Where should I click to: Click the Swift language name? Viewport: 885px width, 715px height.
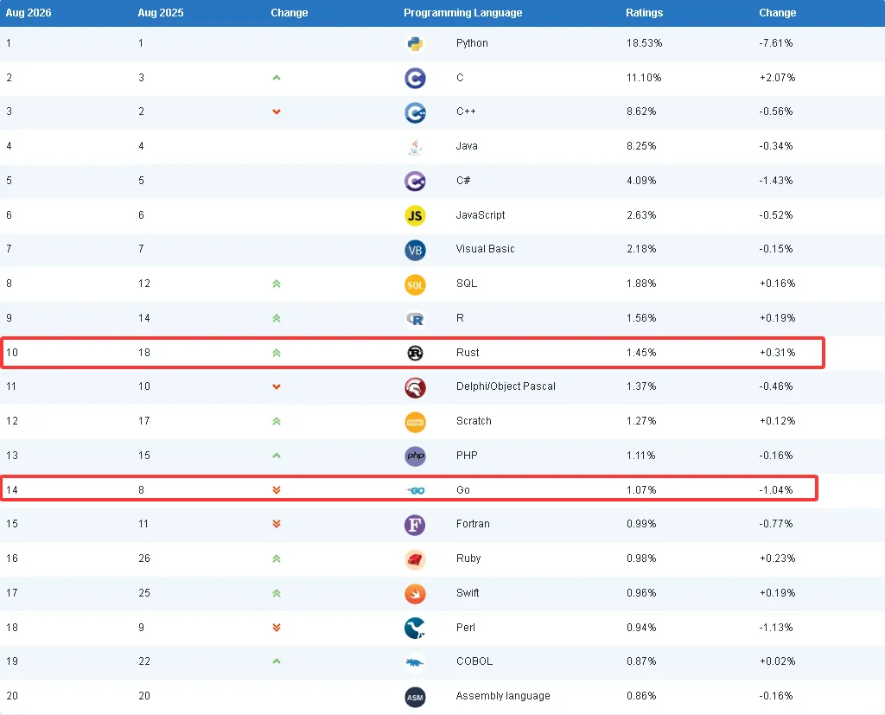point(468,593)
